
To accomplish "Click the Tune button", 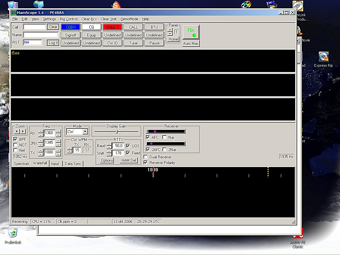I will pyautogui.click(x=133, y=43).
